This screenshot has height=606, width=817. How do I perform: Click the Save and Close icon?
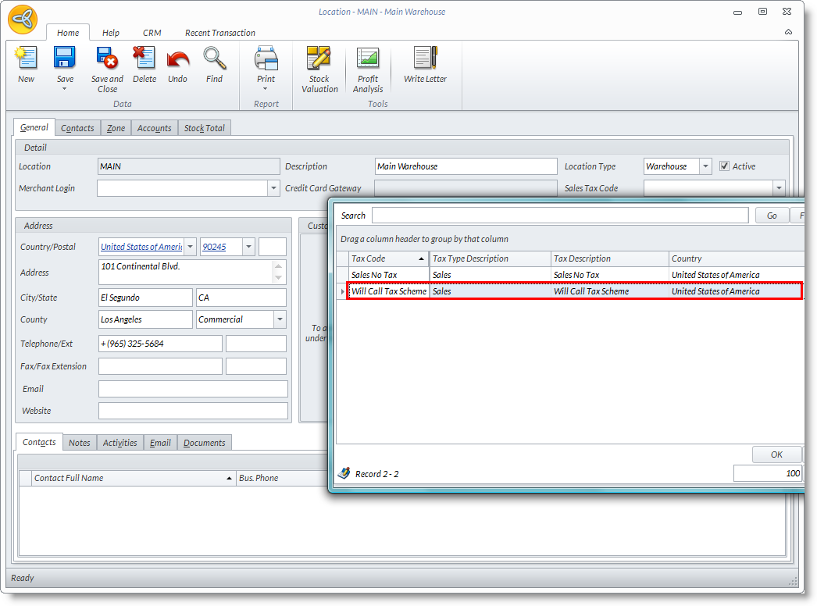[x=107, y=59]
